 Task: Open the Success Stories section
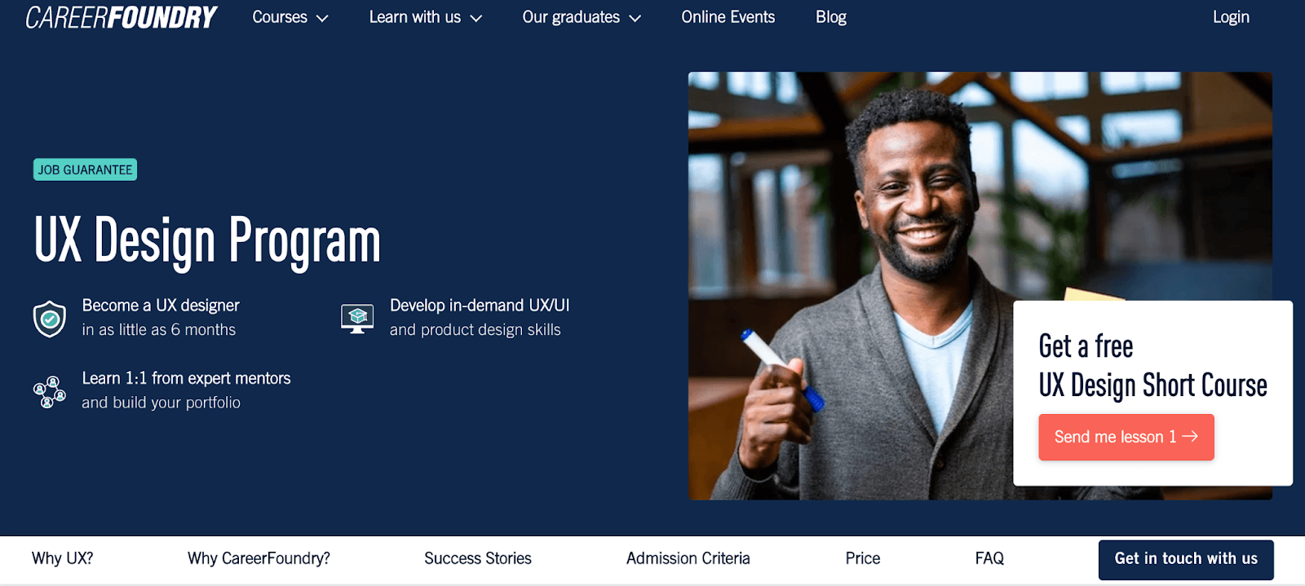tap(477, 558)
